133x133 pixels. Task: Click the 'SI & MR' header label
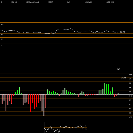pyautogui.click(x=14, y=2)
